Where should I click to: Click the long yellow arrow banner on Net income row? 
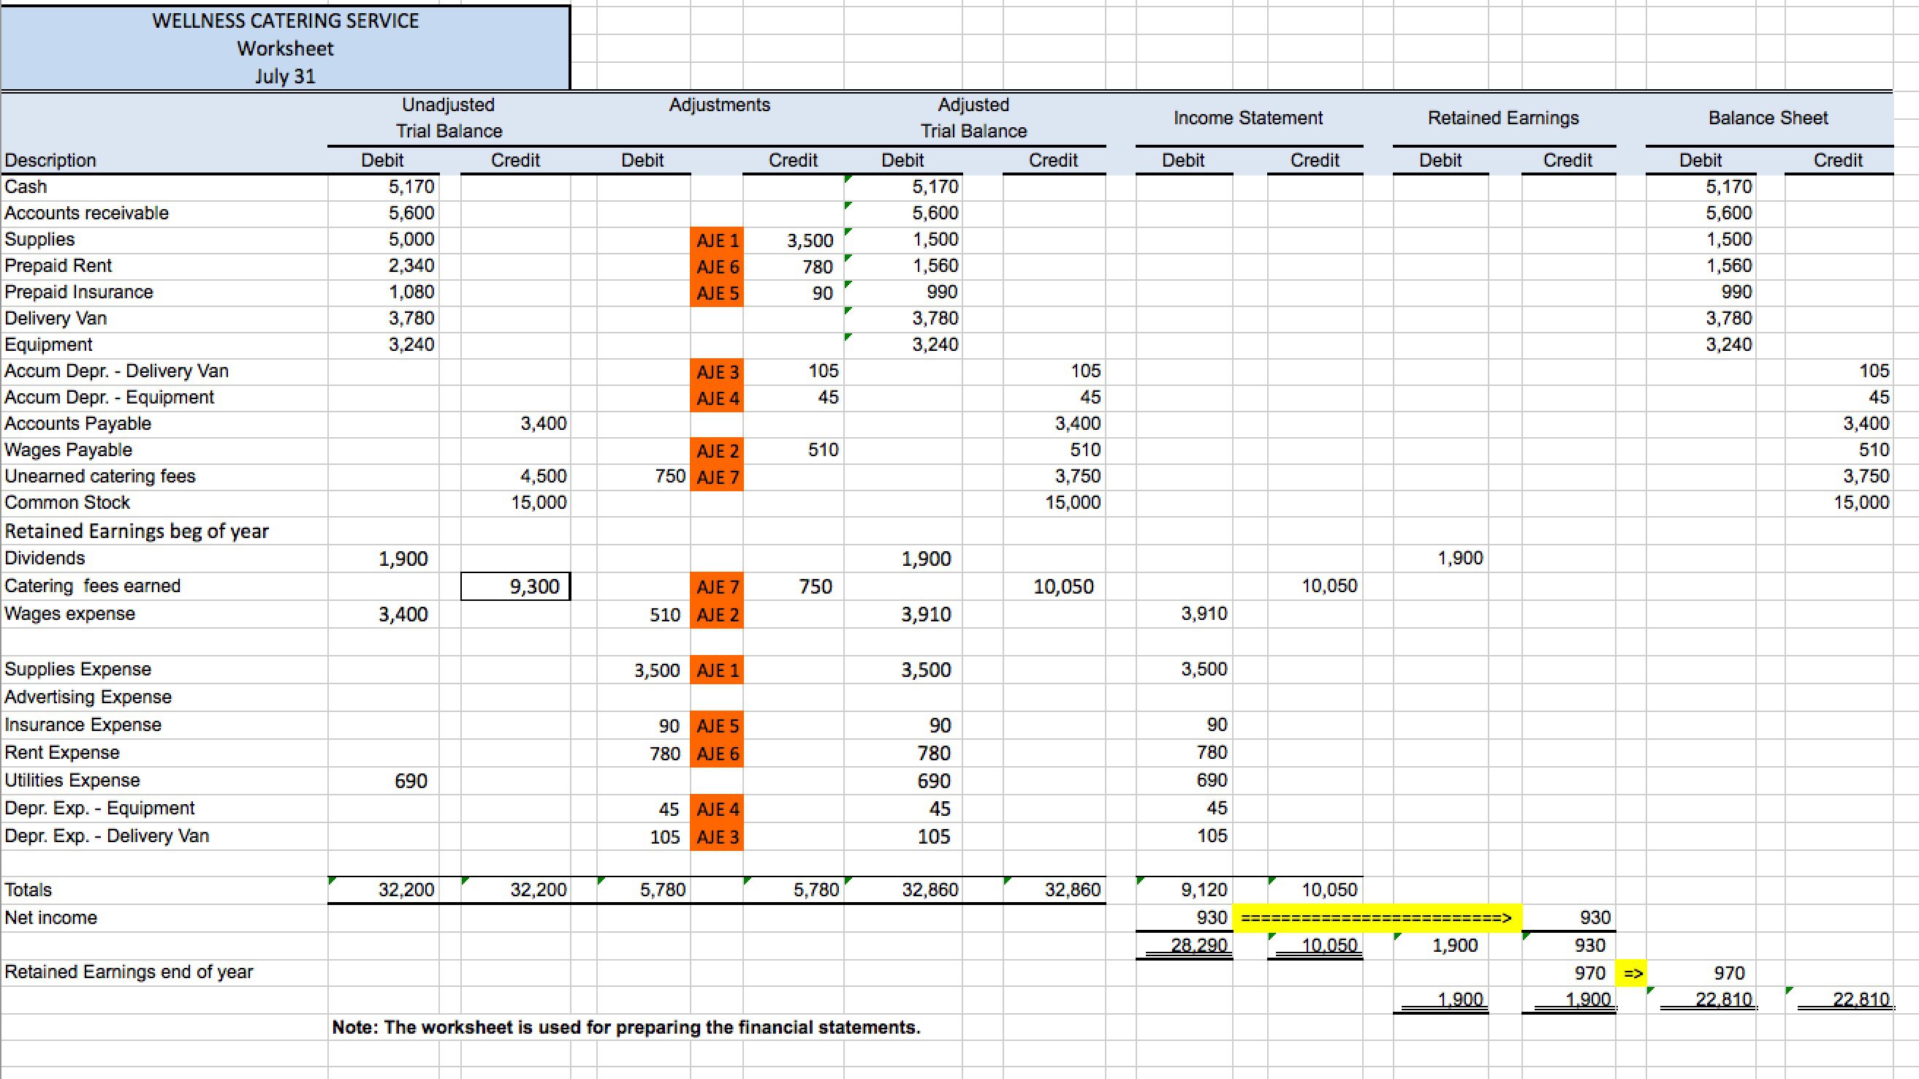1377,918
